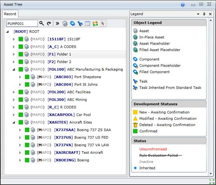Select the ABC003 Port Shepstone item

click(x=78, y=77)
